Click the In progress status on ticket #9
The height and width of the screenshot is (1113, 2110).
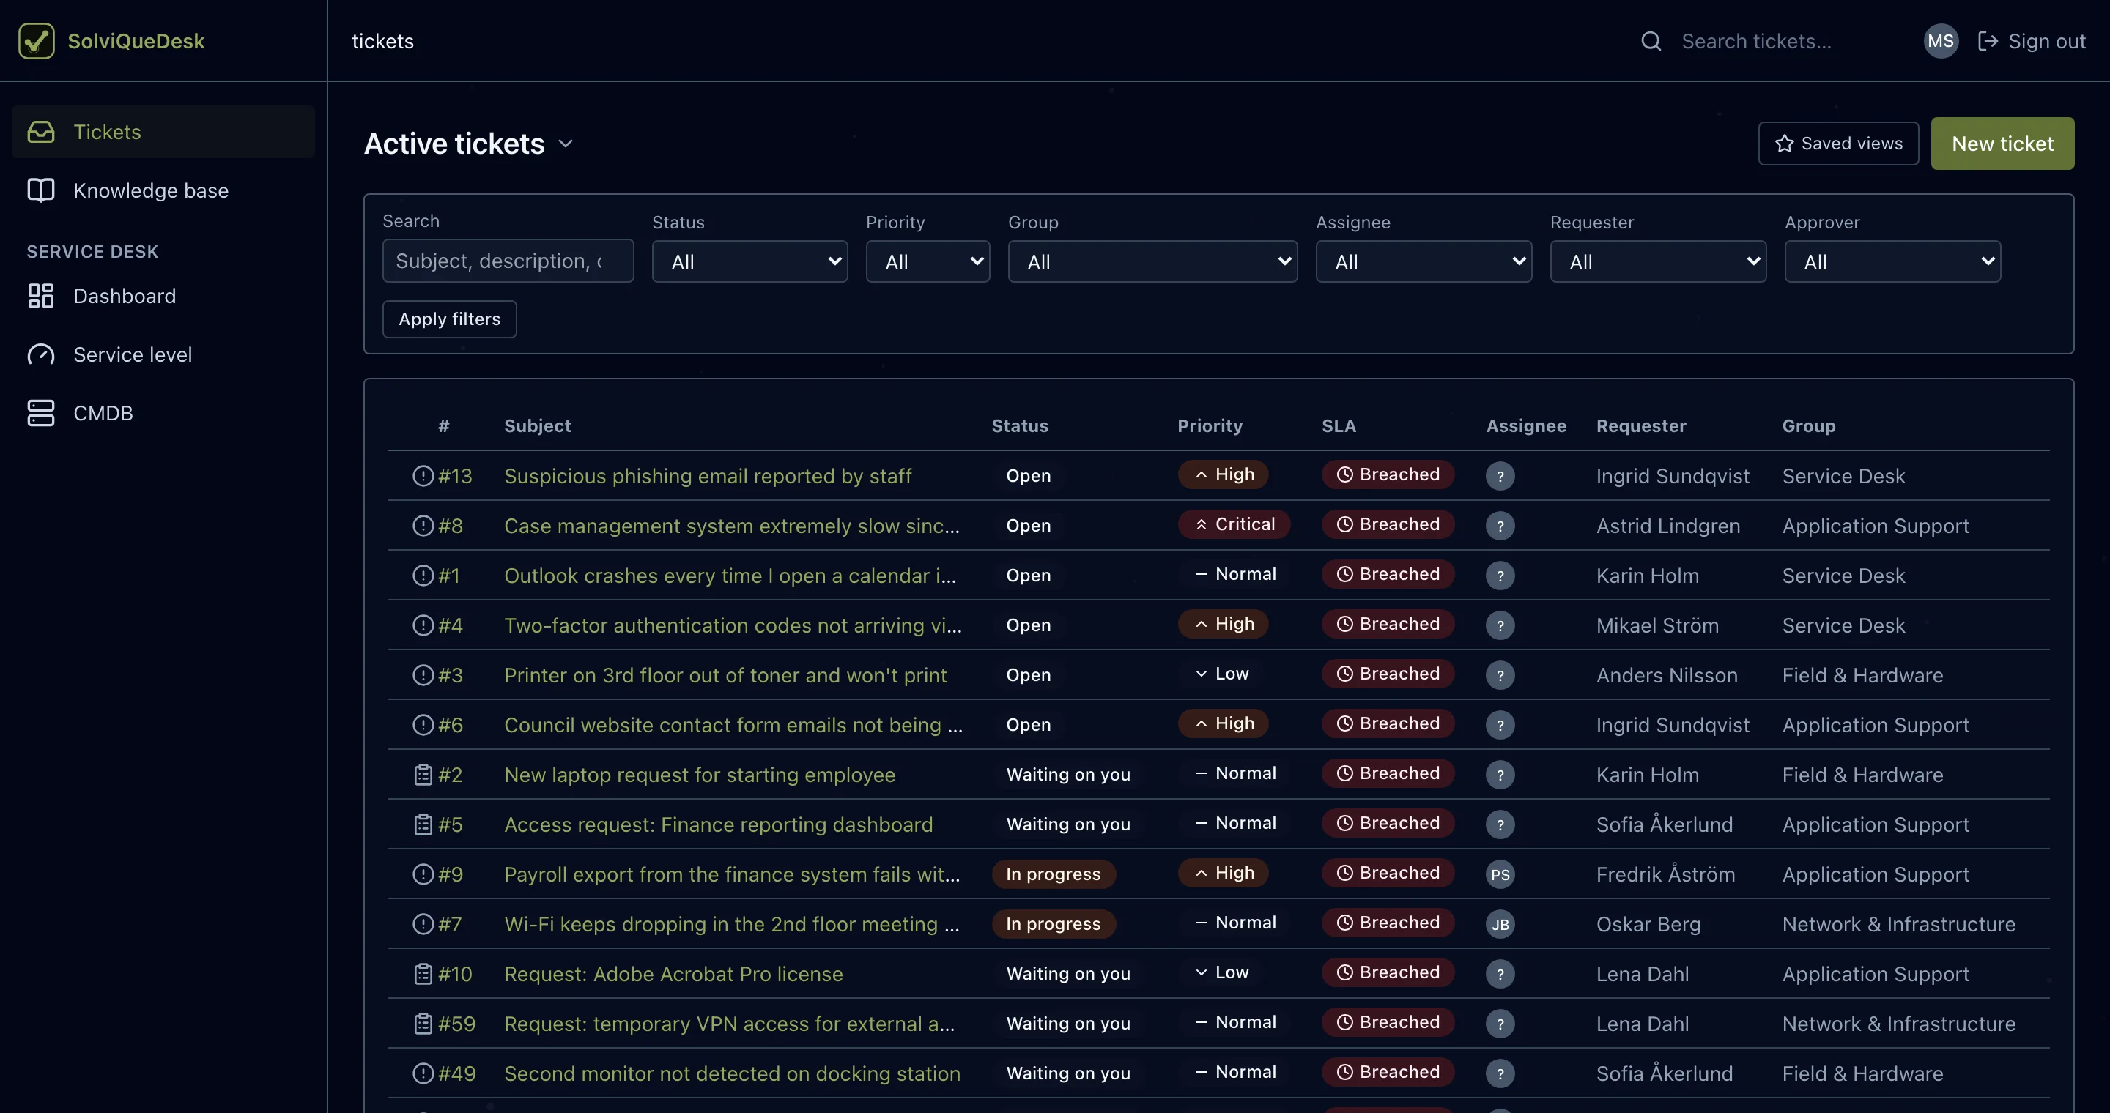1054,874
